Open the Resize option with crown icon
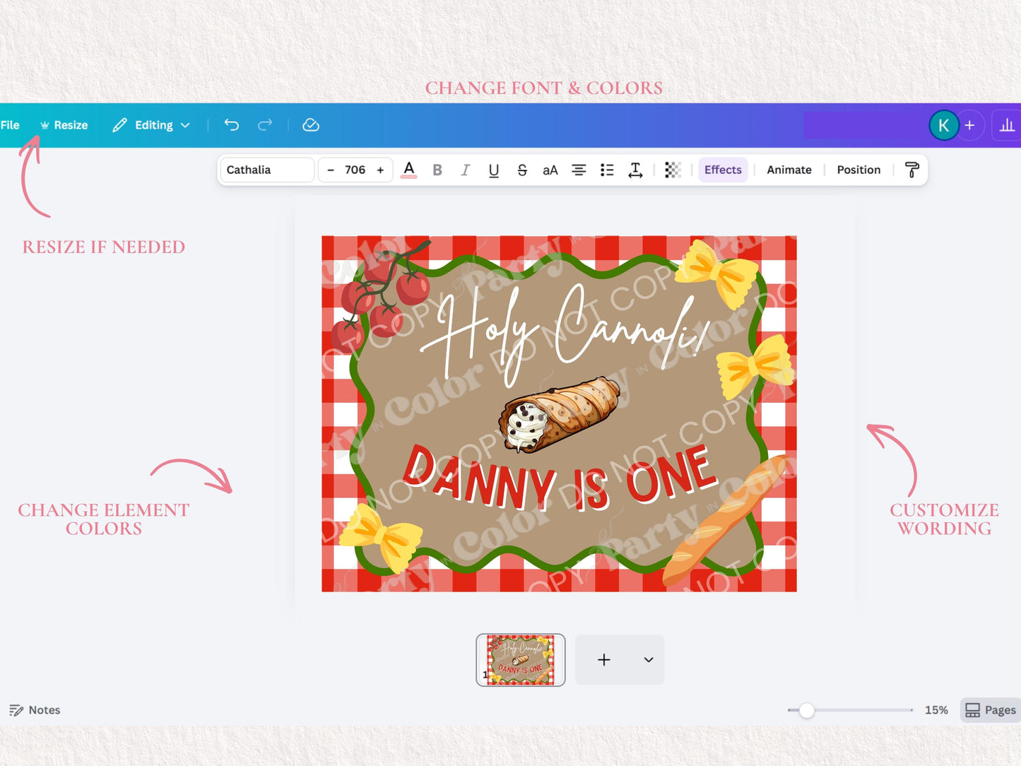The height and width of the screenshot is (766, 1021). 64,125
